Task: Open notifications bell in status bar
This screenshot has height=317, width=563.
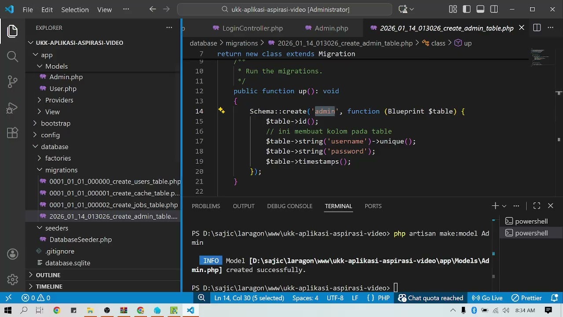Action: pyautogui.click(x=554, y=298)
